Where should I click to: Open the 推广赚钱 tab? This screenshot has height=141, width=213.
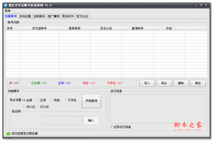coord(54,16)
